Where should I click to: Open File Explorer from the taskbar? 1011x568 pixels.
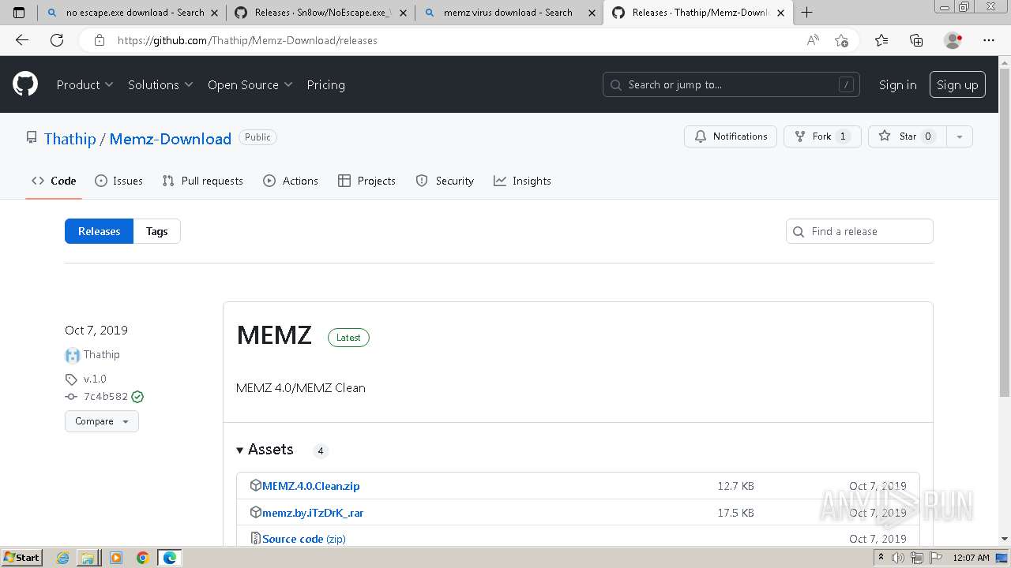click(88, 558)
